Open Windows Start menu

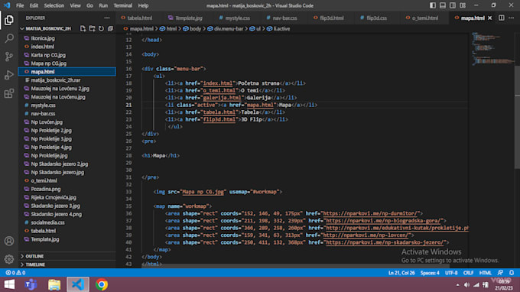[9, 284]
